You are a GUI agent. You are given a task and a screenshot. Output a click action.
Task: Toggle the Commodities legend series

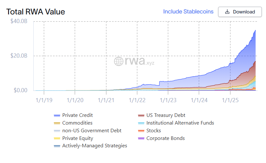coord(77,123)
